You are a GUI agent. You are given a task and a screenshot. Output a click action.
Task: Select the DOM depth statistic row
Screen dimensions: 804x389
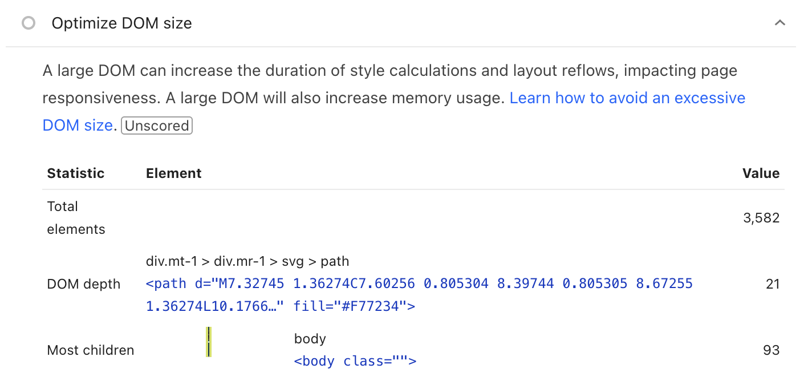pos(84,283)
